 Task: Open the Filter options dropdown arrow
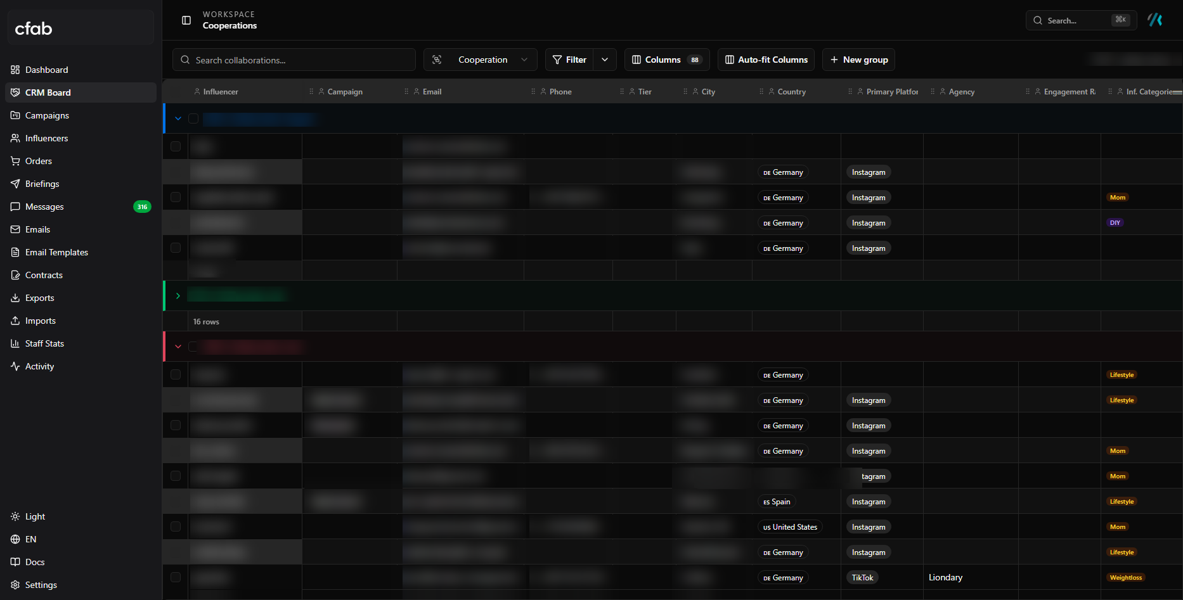605,60
